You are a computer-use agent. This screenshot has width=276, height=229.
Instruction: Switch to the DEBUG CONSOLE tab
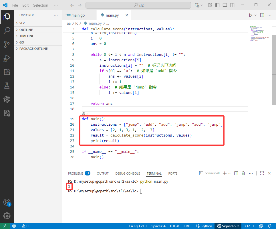[128, 173]
